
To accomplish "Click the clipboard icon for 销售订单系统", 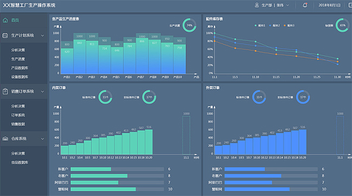I will point(5,91).
